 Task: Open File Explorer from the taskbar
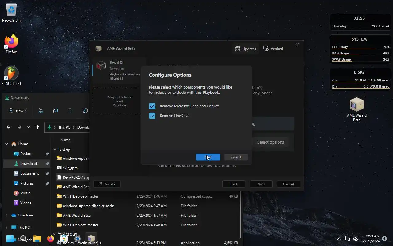point(37,239)
